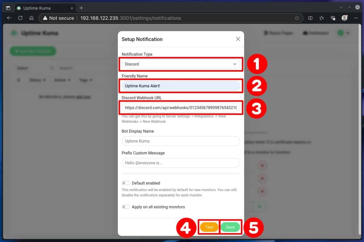Close the Setup Notification dialog with X
Image resolution: width=364 pixels, height=242 pixels.
tap(238, 39)
